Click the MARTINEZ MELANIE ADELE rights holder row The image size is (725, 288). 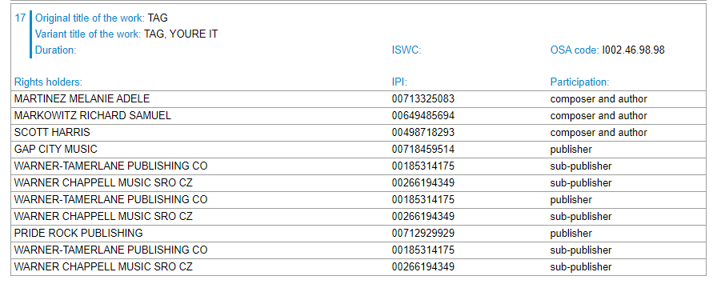358,99
